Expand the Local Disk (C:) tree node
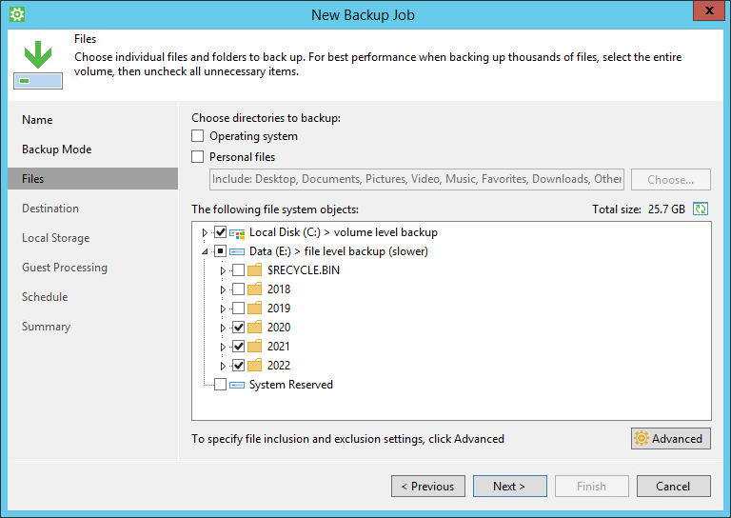 [205, 232]
